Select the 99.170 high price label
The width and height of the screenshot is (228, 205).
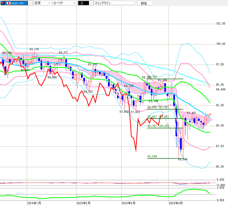coord(34,49)
